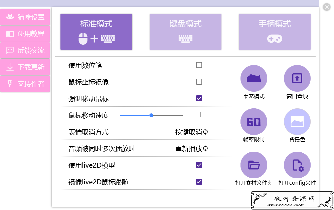Uncheck 强制移动鼠标 checkbox

(x=199, y=98)
